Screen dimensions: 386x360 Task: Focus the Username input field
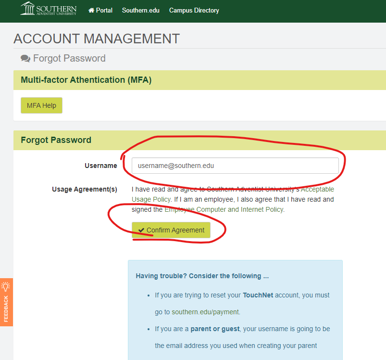[x=235, y=166]
